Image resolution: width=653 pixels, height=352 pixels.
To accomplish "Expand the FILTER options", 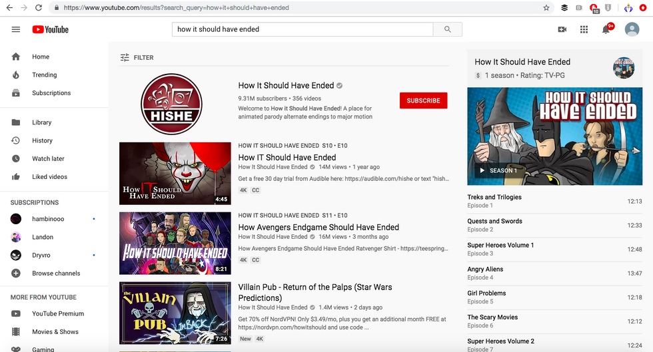I will [x=137, y=57].
